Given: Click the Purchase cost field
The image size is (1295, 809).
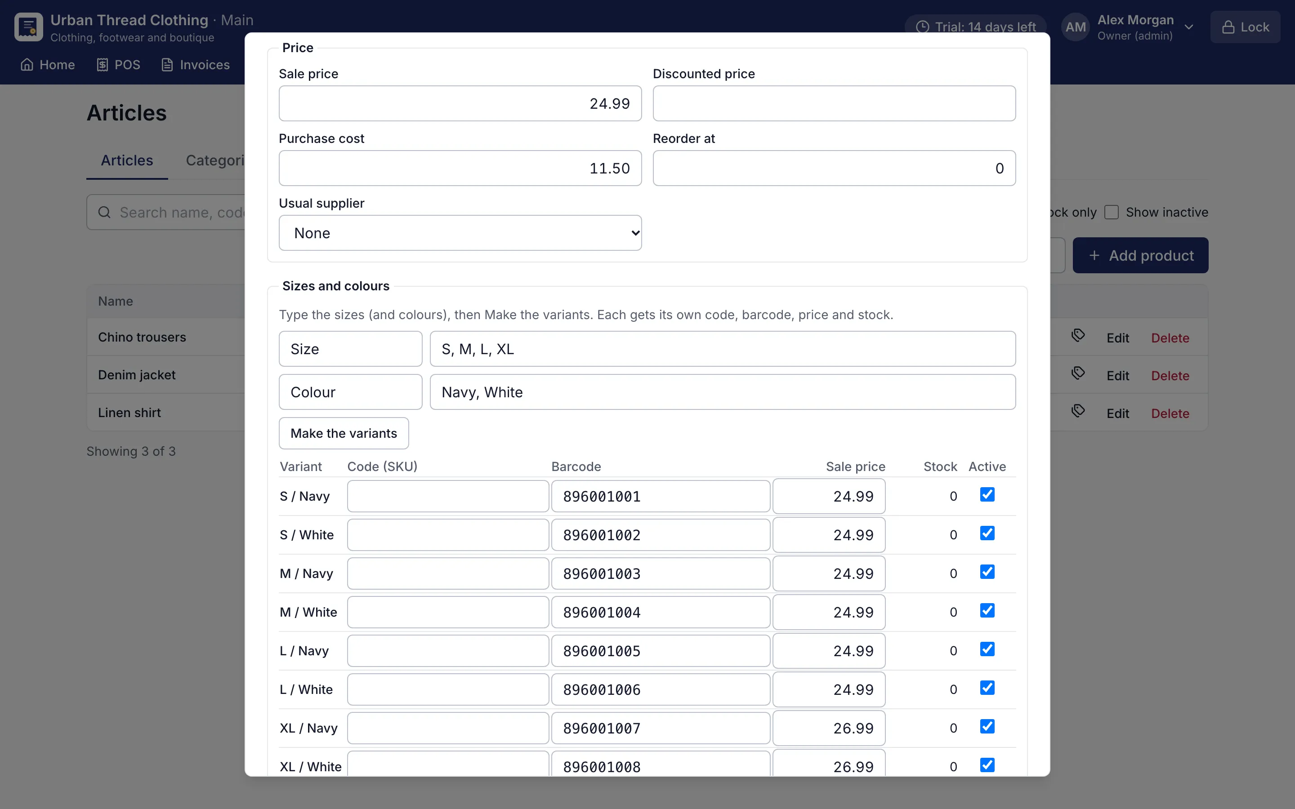Looking at the screenshot, I should 460,168.
